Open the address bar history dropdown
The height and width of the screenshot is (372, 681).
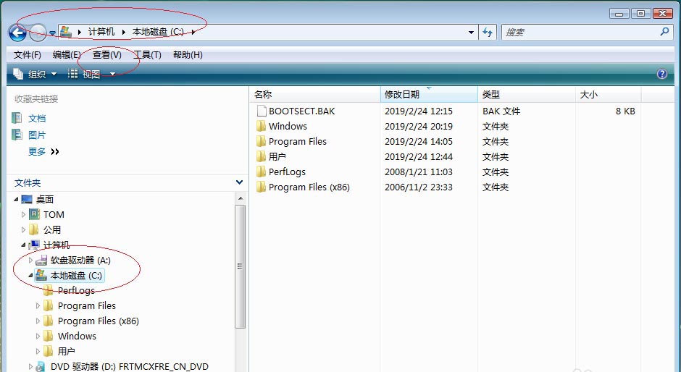[471, 32]
